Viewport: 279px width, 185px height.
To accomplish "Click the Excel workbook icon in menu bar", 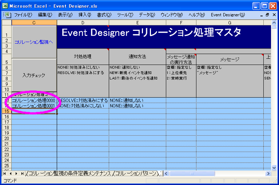I will (8, 15).
